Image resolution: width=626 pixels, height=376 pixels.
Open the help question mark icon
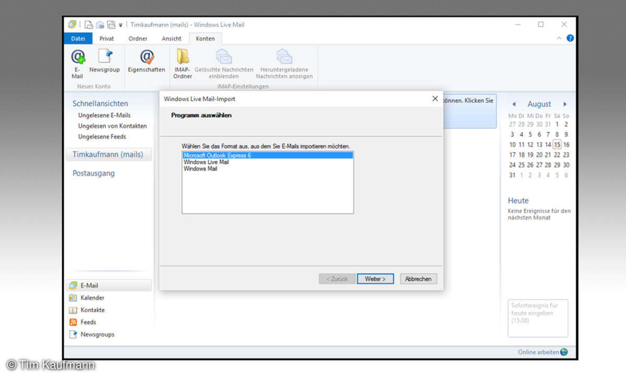click(x=570, y=38)
